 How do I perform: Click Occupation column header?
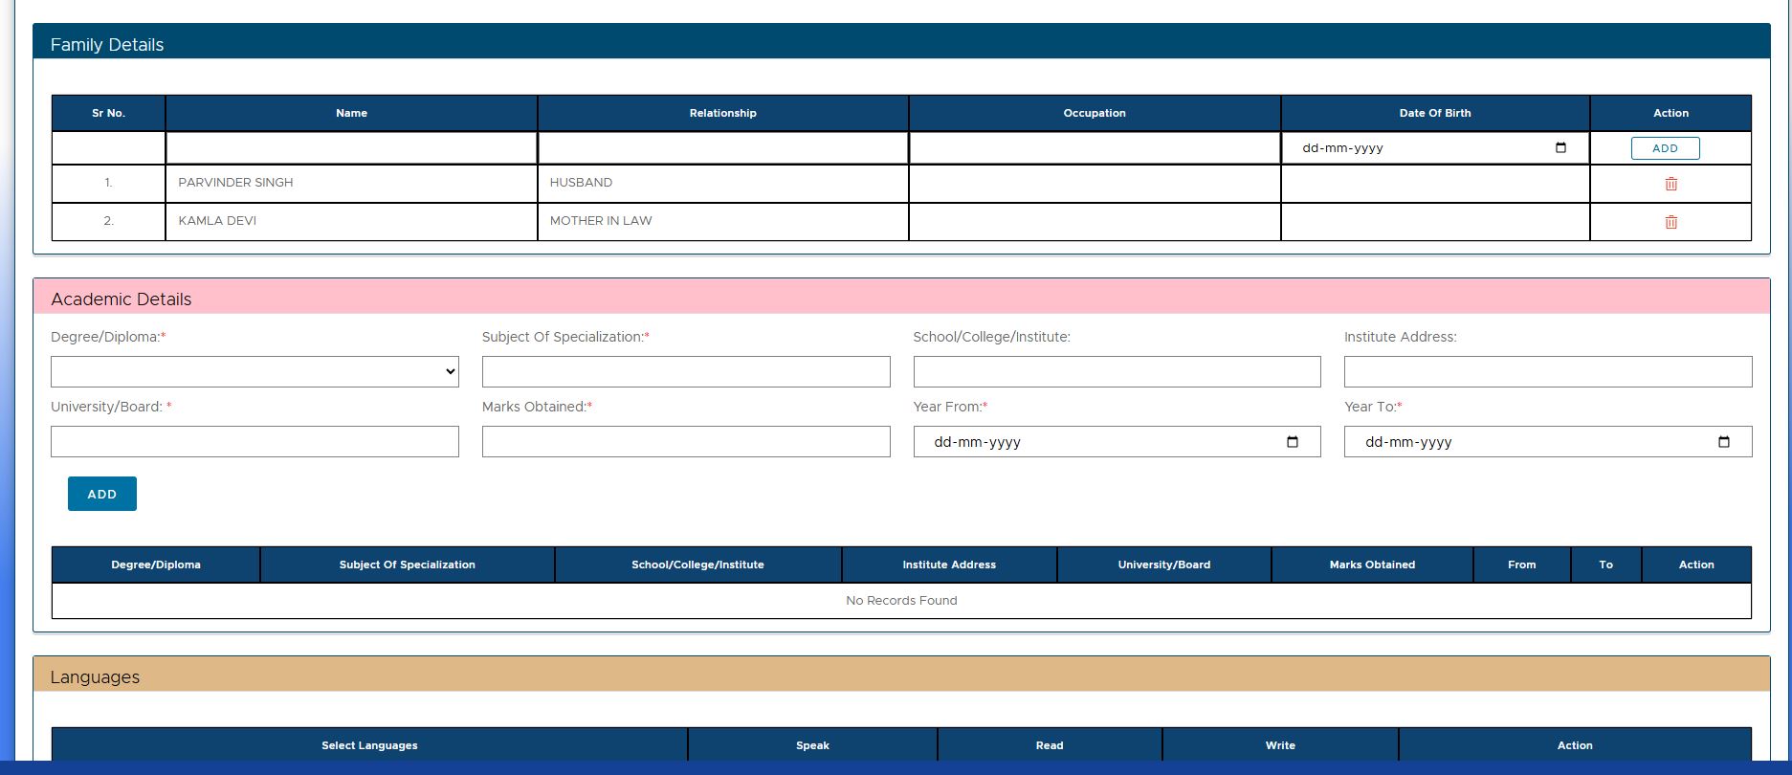(1095, 113)
